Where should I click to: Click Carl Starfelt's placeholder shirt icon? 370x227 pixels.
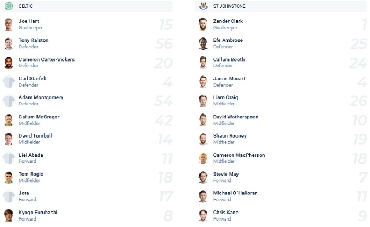tap(9, 82)
